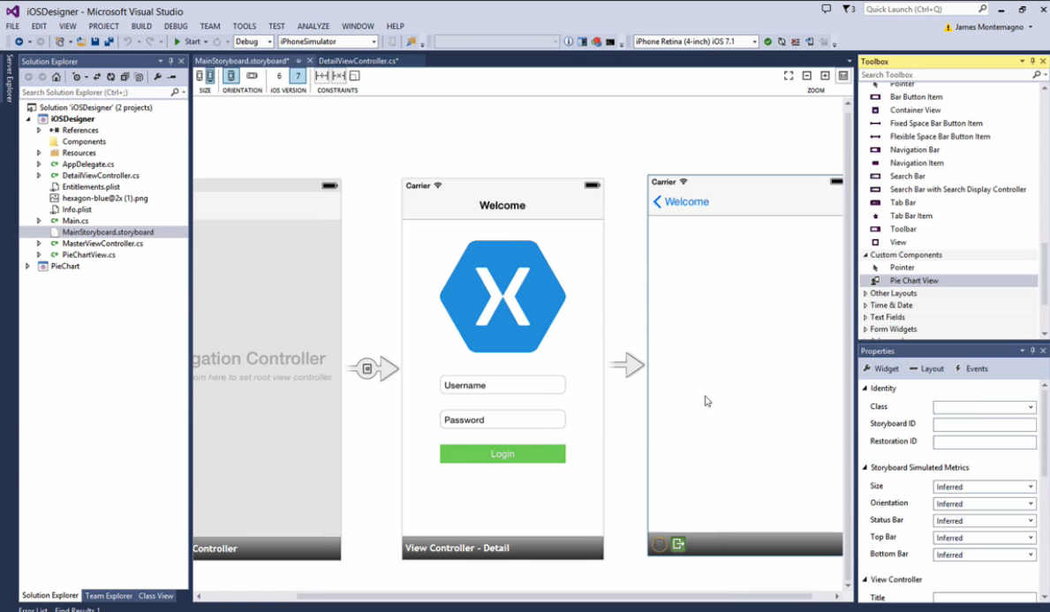Screen dimensions: 1050x612
Task: Click the Quick Launch search box
Action: point(926,9)
